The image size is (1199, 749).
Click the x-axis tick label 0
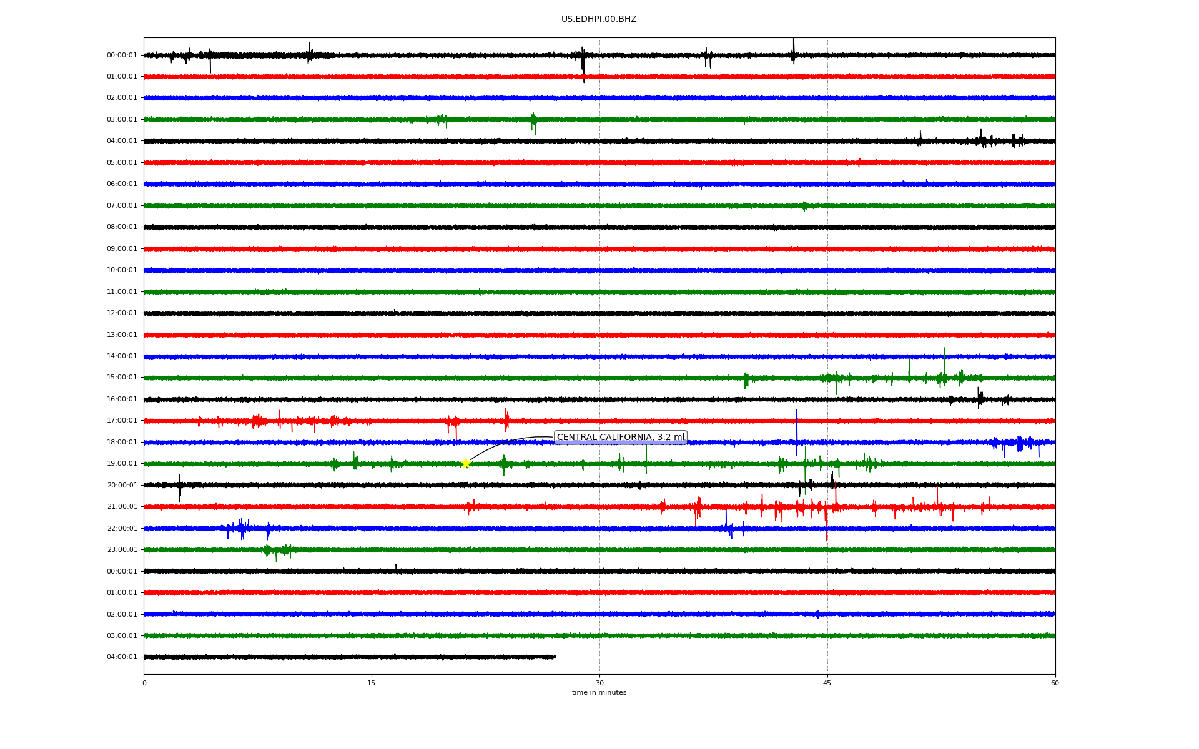(144, 683)
